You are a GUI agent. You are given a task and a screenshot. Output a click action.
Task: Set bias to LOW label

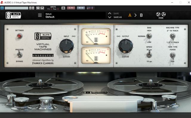click(149, 42)
